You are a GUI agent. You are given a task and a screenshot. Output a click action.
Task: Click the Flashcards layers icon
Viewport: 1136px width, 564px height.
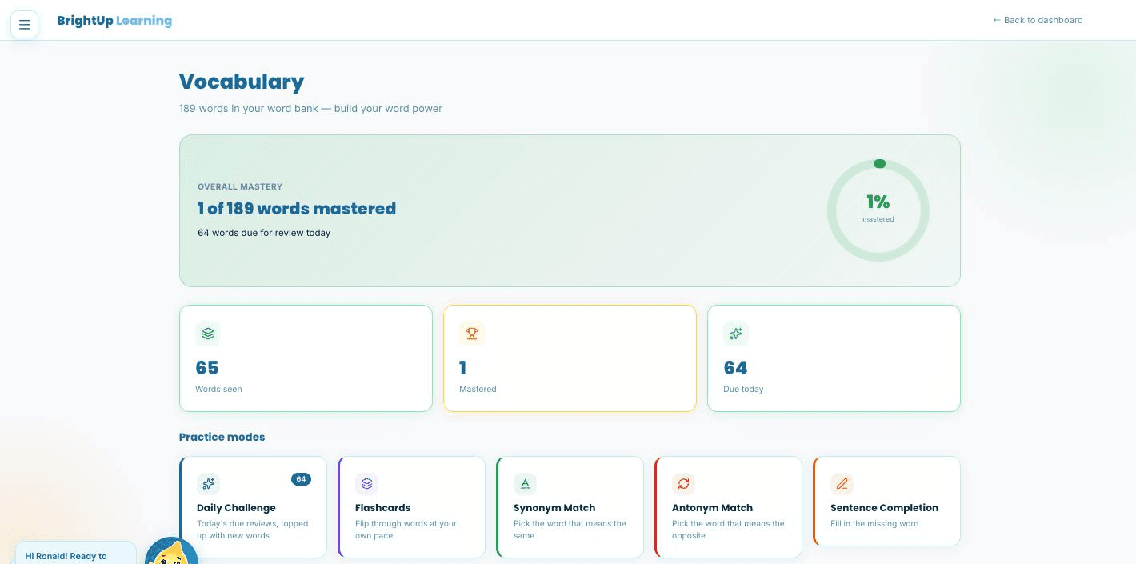[x=366, y=483]
